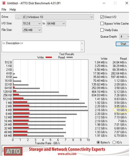Image resolution: width=130 pixels, height=162 pixels.
Task: Maximize the ATTO Disk Benchmark window
Action: pyautogui.click(x=115, y=3)
